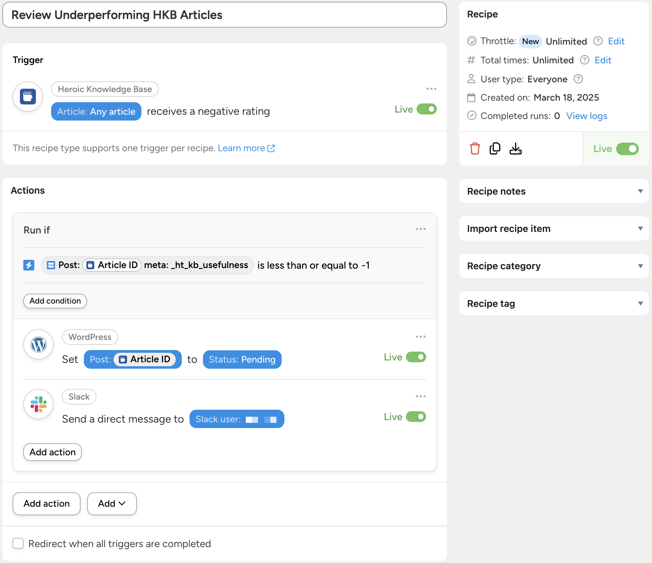Toggle the trigger's Live switch off
Viewport: 652px width, 563px height.
point(426,109)
